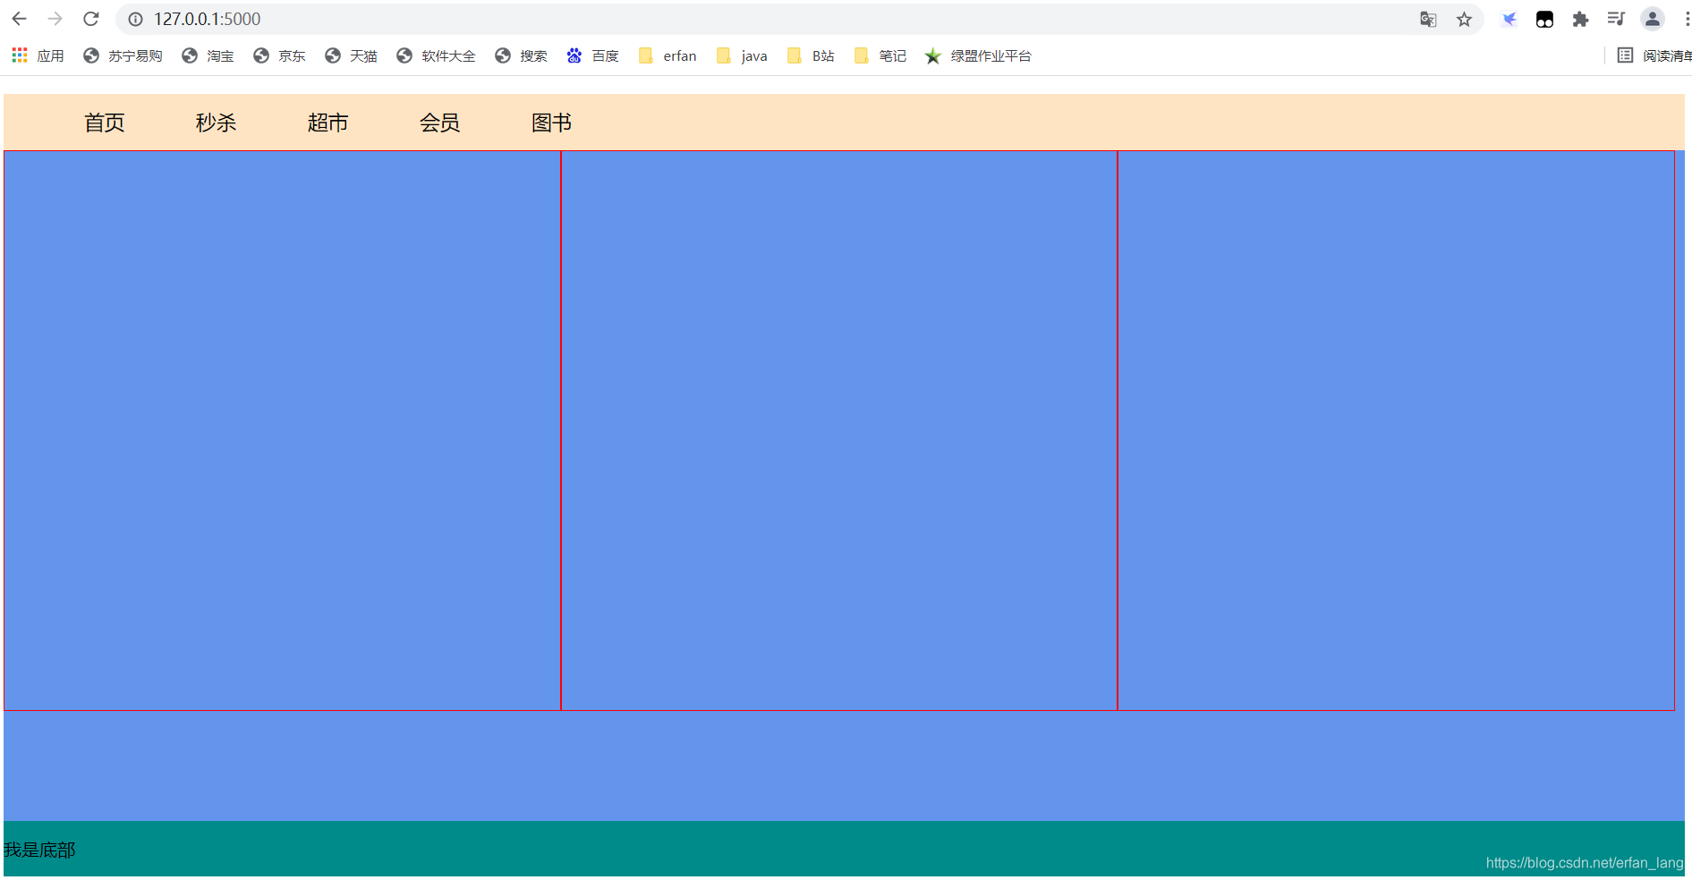This screenshot has height=880, width=1692.
Task: Click the site info icon in address bar
Action: pyautogui.click(x=135, y=19)
